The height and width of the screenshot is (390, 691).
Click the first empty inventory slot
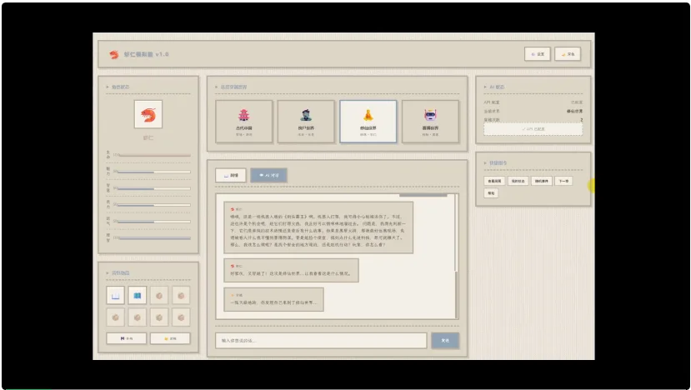tap(158, 295)
